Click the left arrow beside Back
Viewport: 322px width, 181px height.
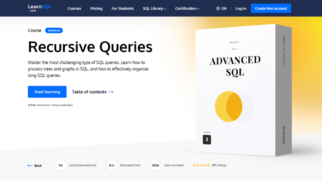click(x=30, y=166)
